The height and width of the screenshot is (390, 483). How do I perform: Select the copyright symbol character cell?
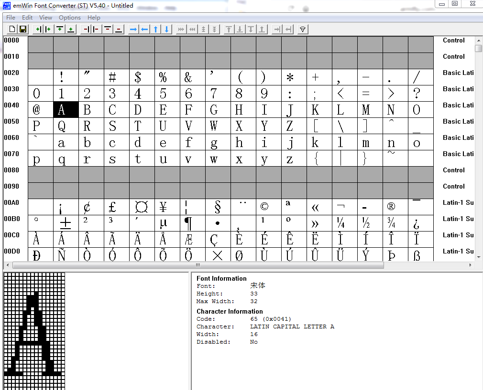click(x=264, y=207)
